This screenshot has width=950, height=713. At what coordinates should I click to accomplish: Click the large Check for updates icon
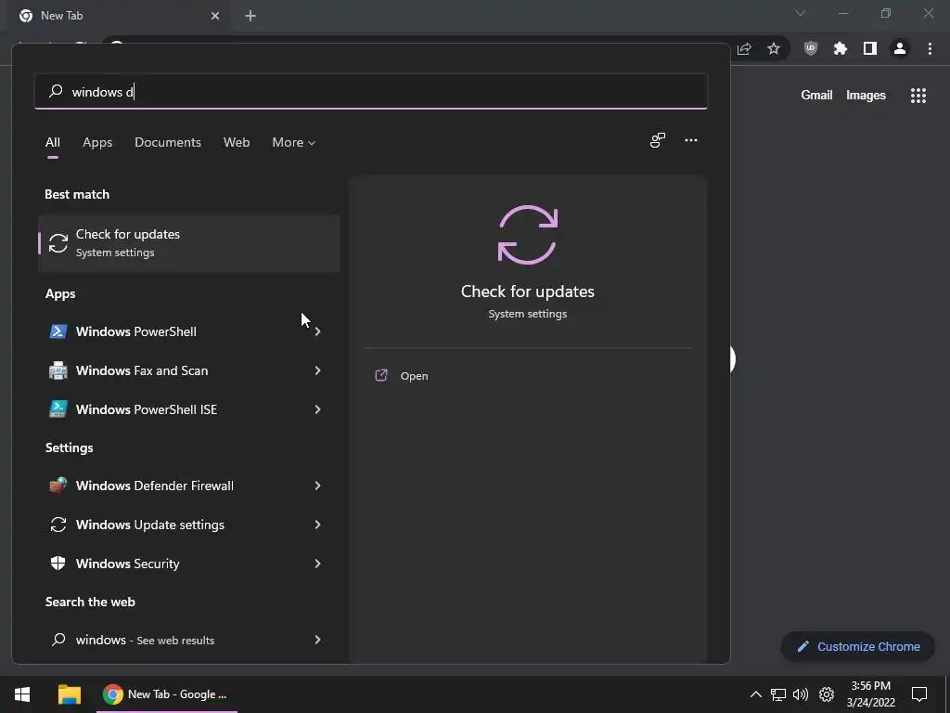point(528,235)
